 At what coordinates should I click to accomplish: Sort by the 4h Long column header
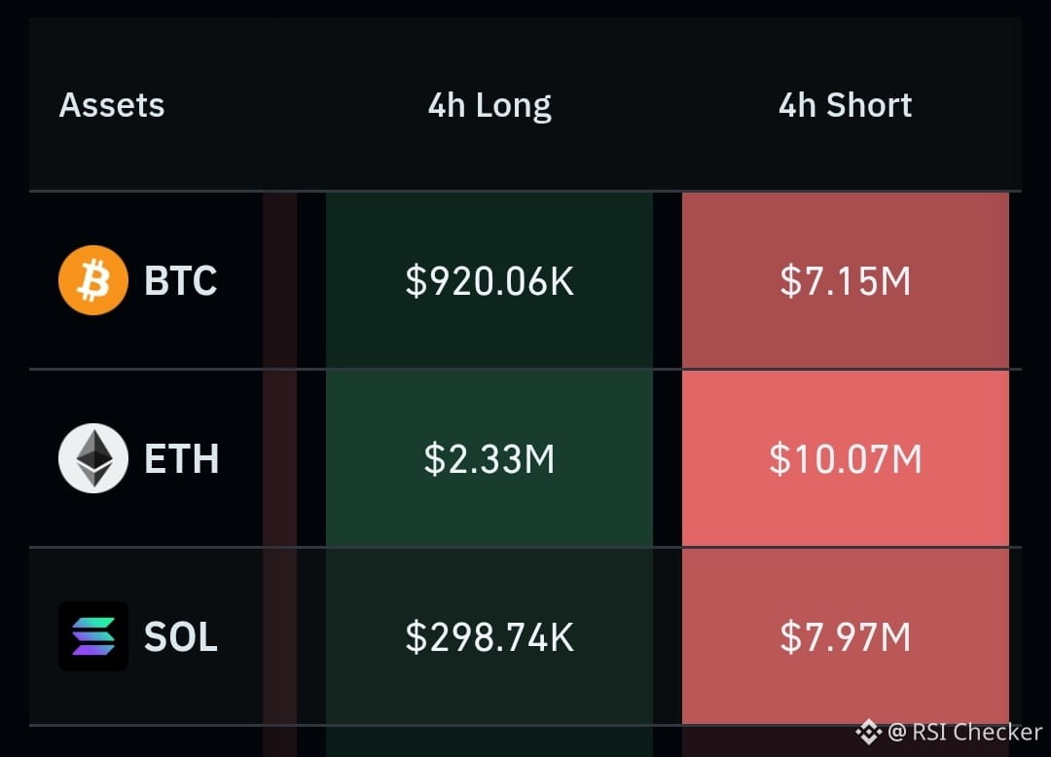coord(489,106)
